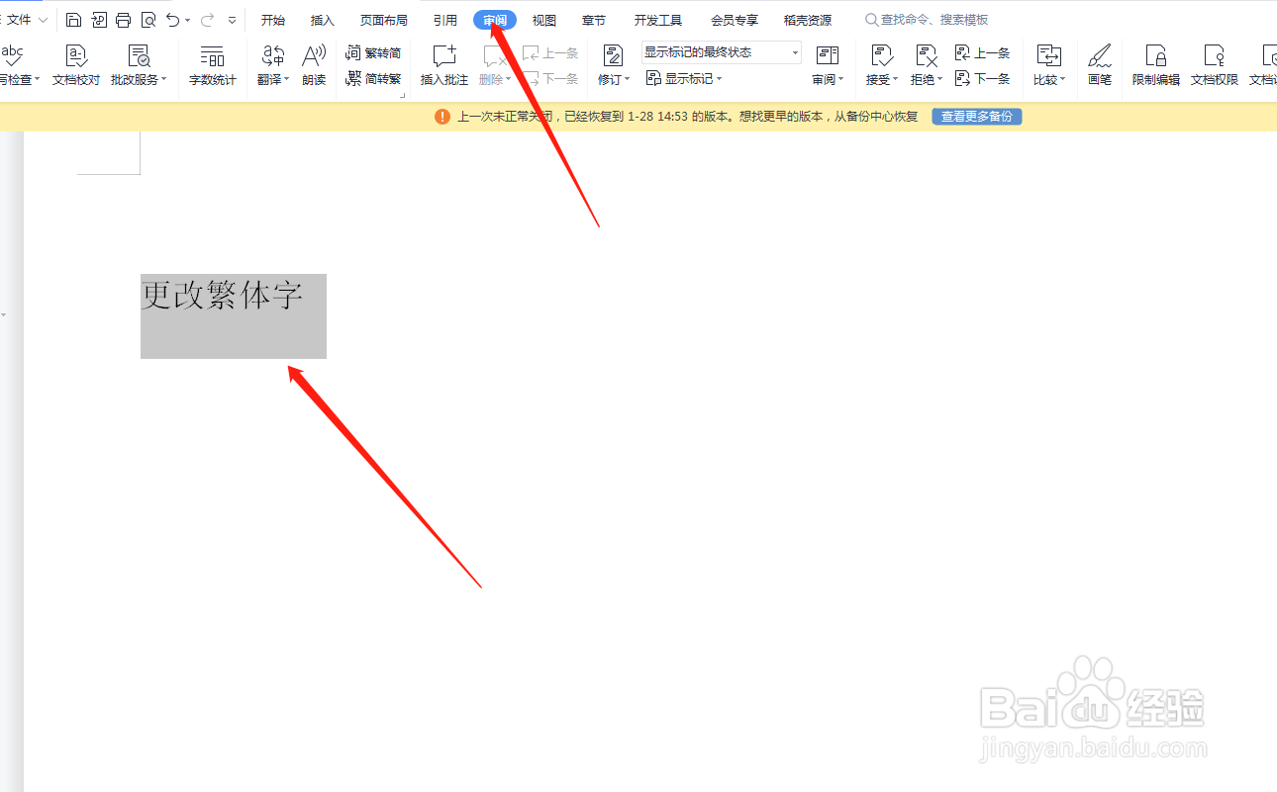Click the Save icon in quick access toolbar
Screen dimensions: 1277x792
[x=73, y=20]
